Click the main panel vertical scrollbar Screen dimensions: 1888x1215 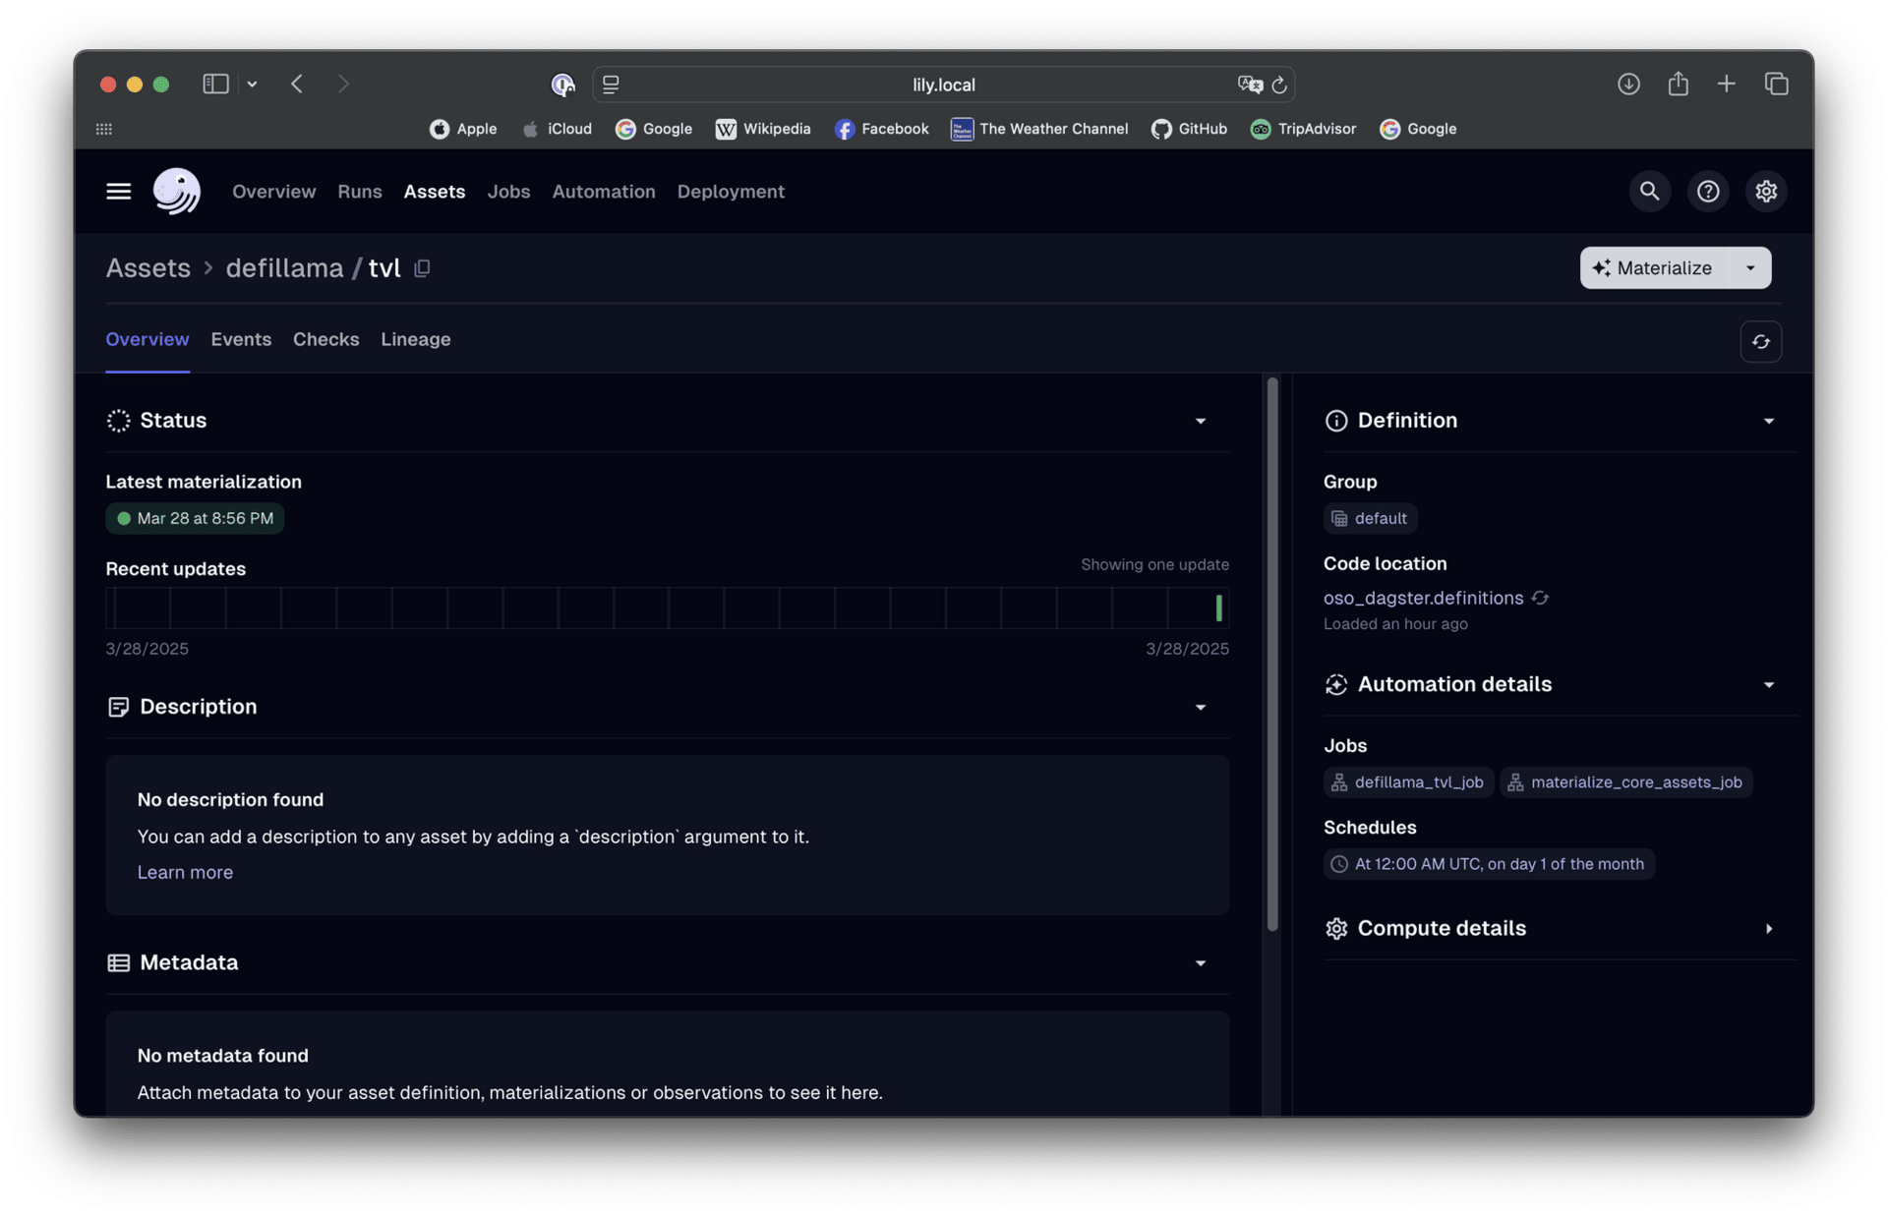coord(1271,654)
